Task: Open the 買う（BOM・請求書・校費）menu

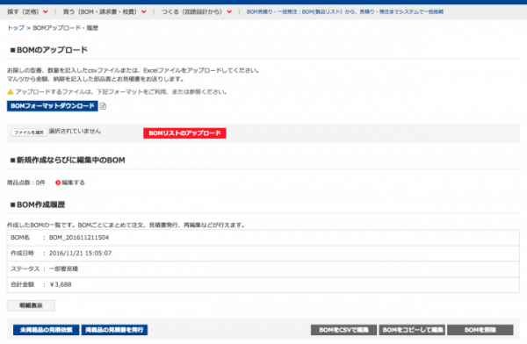Action: [x=105, y=11]
